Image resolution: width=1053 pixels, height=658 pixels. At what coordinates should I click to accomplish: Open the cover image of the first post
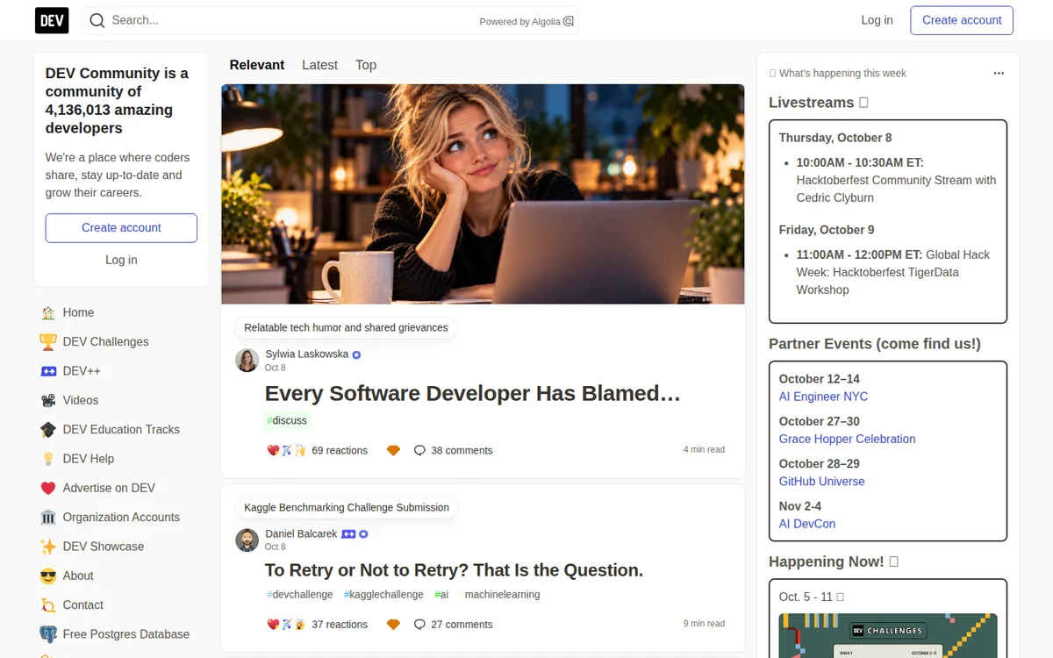click(483, 194)
